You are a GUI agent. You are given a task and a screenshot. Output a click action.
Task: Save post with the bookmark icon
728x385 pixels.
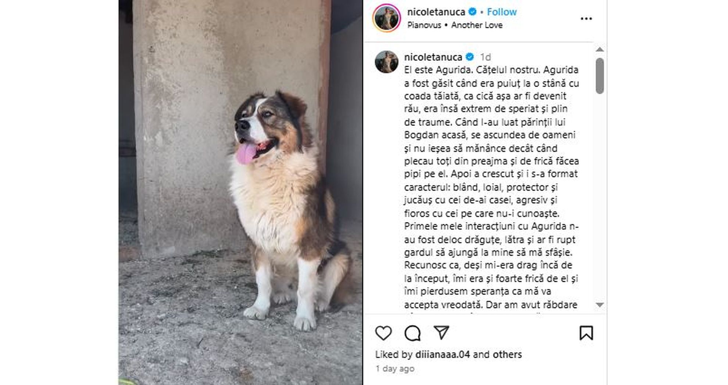(x=586, y=333)
